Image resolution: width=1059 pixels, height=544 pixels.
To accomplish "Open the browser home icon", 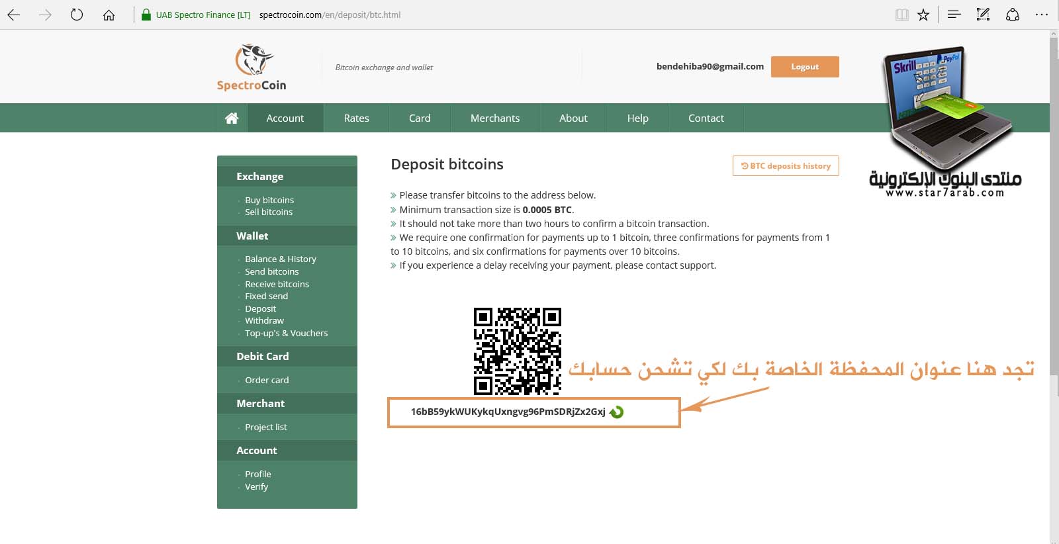I will [x=109, y=15].
